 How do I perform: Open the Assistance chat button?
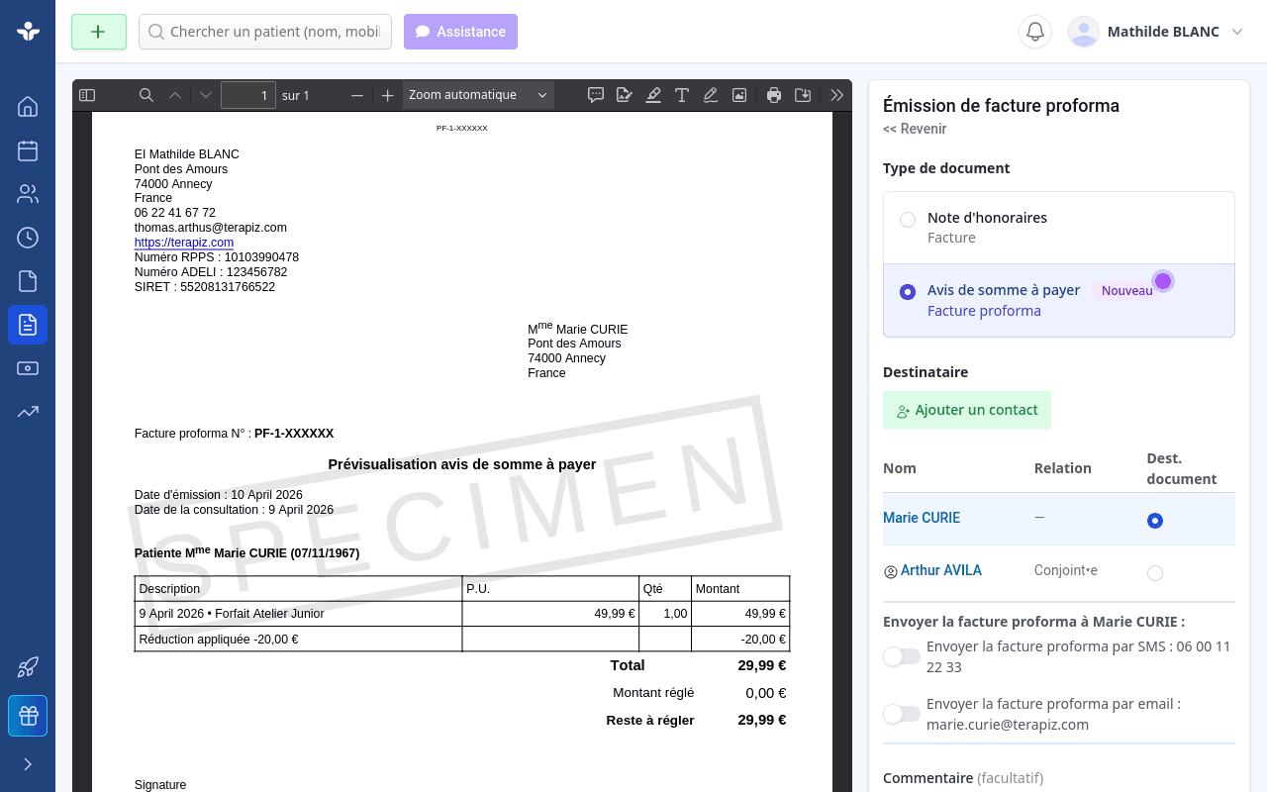[460, 32]
